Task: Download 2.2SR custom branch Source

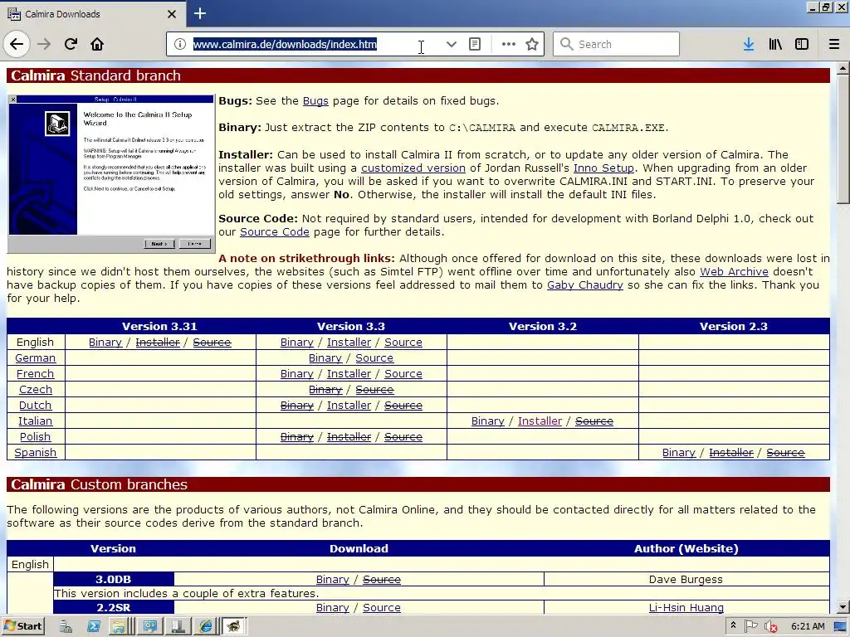Action: 382,608
